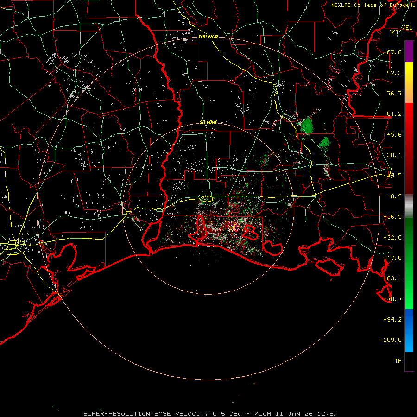Image resolution: width=417 pixels, height=417 pixels.
Task: Click the [KT] units label
Action: click(395, 32)
